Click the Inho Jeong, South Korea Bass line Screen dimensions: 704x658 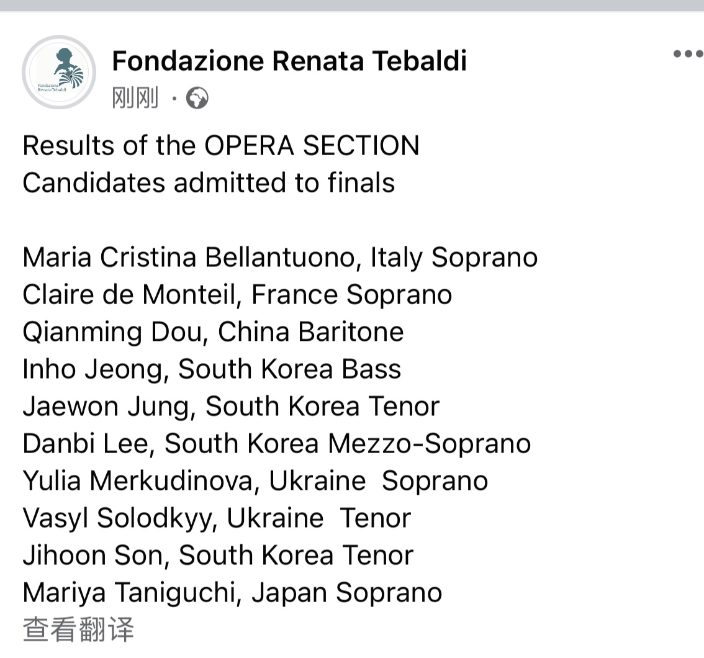(212, 369)
